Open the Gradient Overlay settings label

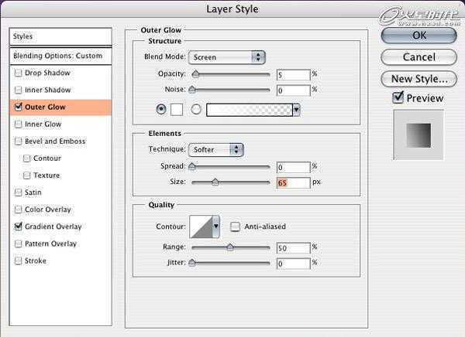pos(53,226)
